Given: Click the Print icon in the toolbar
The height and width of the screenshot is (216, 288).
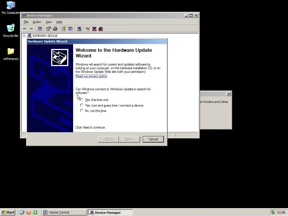Looking at the screenshot, I should pos(55,29).
